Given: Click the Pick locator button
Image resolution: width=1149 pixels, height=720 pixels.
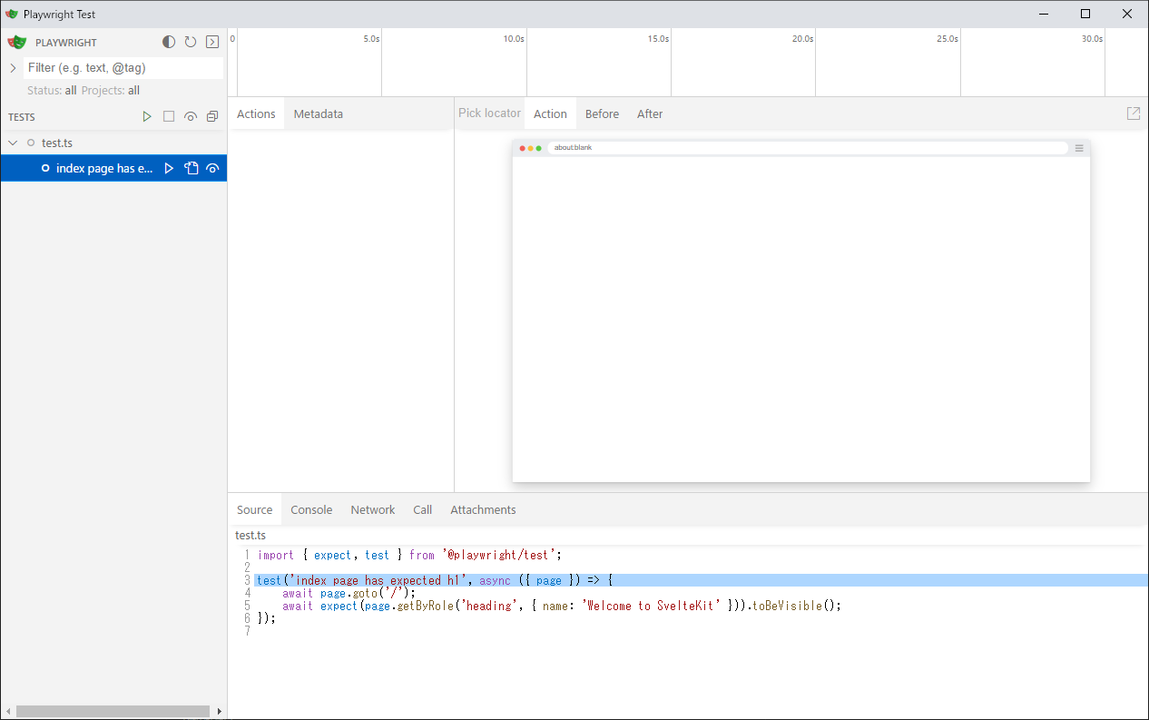Looking at the screenshot, I should tap(489, 113).
